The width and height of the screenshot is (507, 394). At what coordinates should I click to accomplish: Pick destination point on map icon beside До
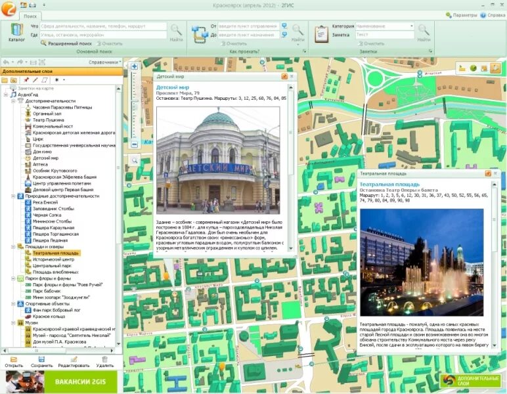284,34
